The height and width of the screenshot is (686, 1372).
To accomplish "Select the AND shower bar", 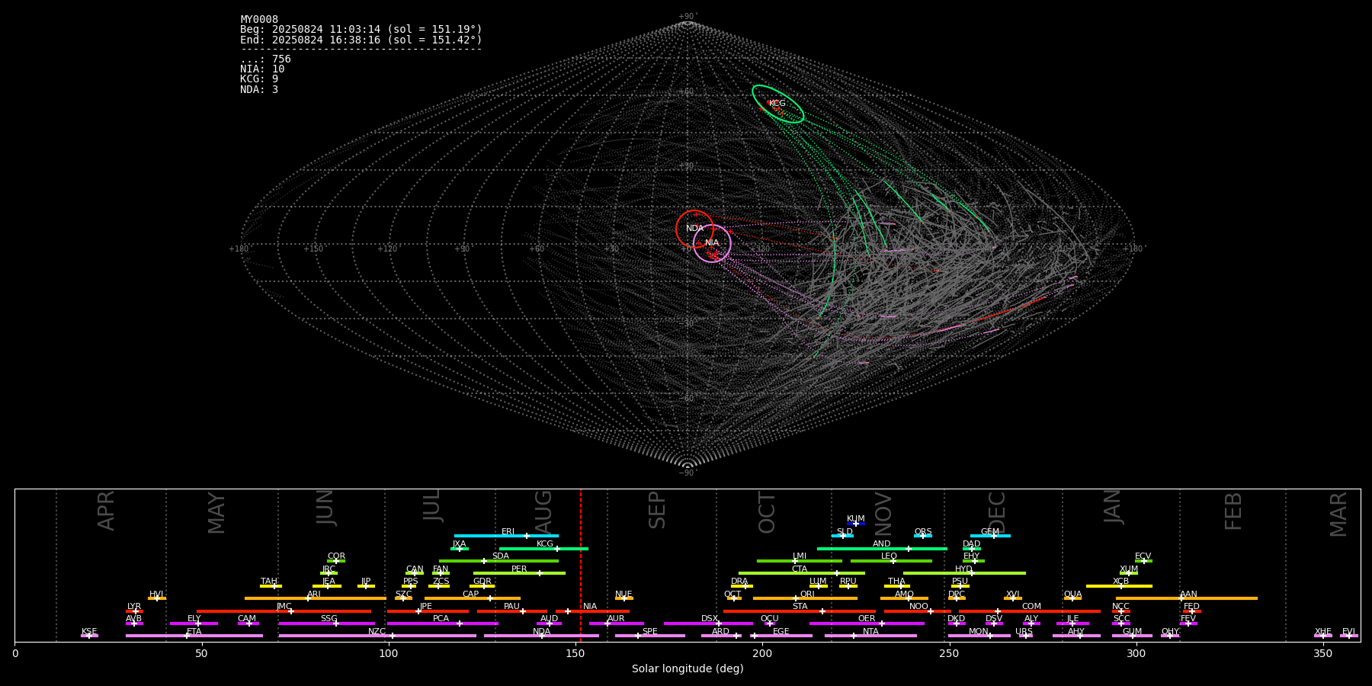I will pos(882,548).
